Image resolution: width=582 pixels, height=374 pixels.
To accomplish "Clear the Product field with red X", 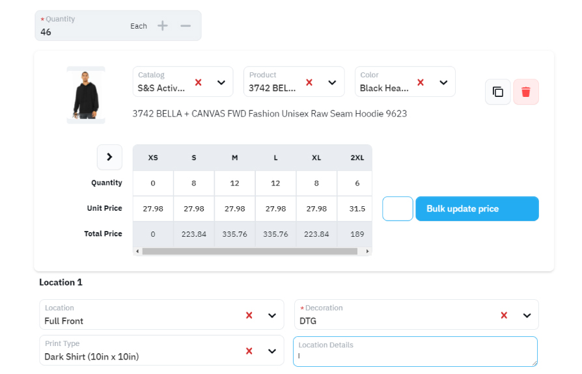I will coord(309,82).
